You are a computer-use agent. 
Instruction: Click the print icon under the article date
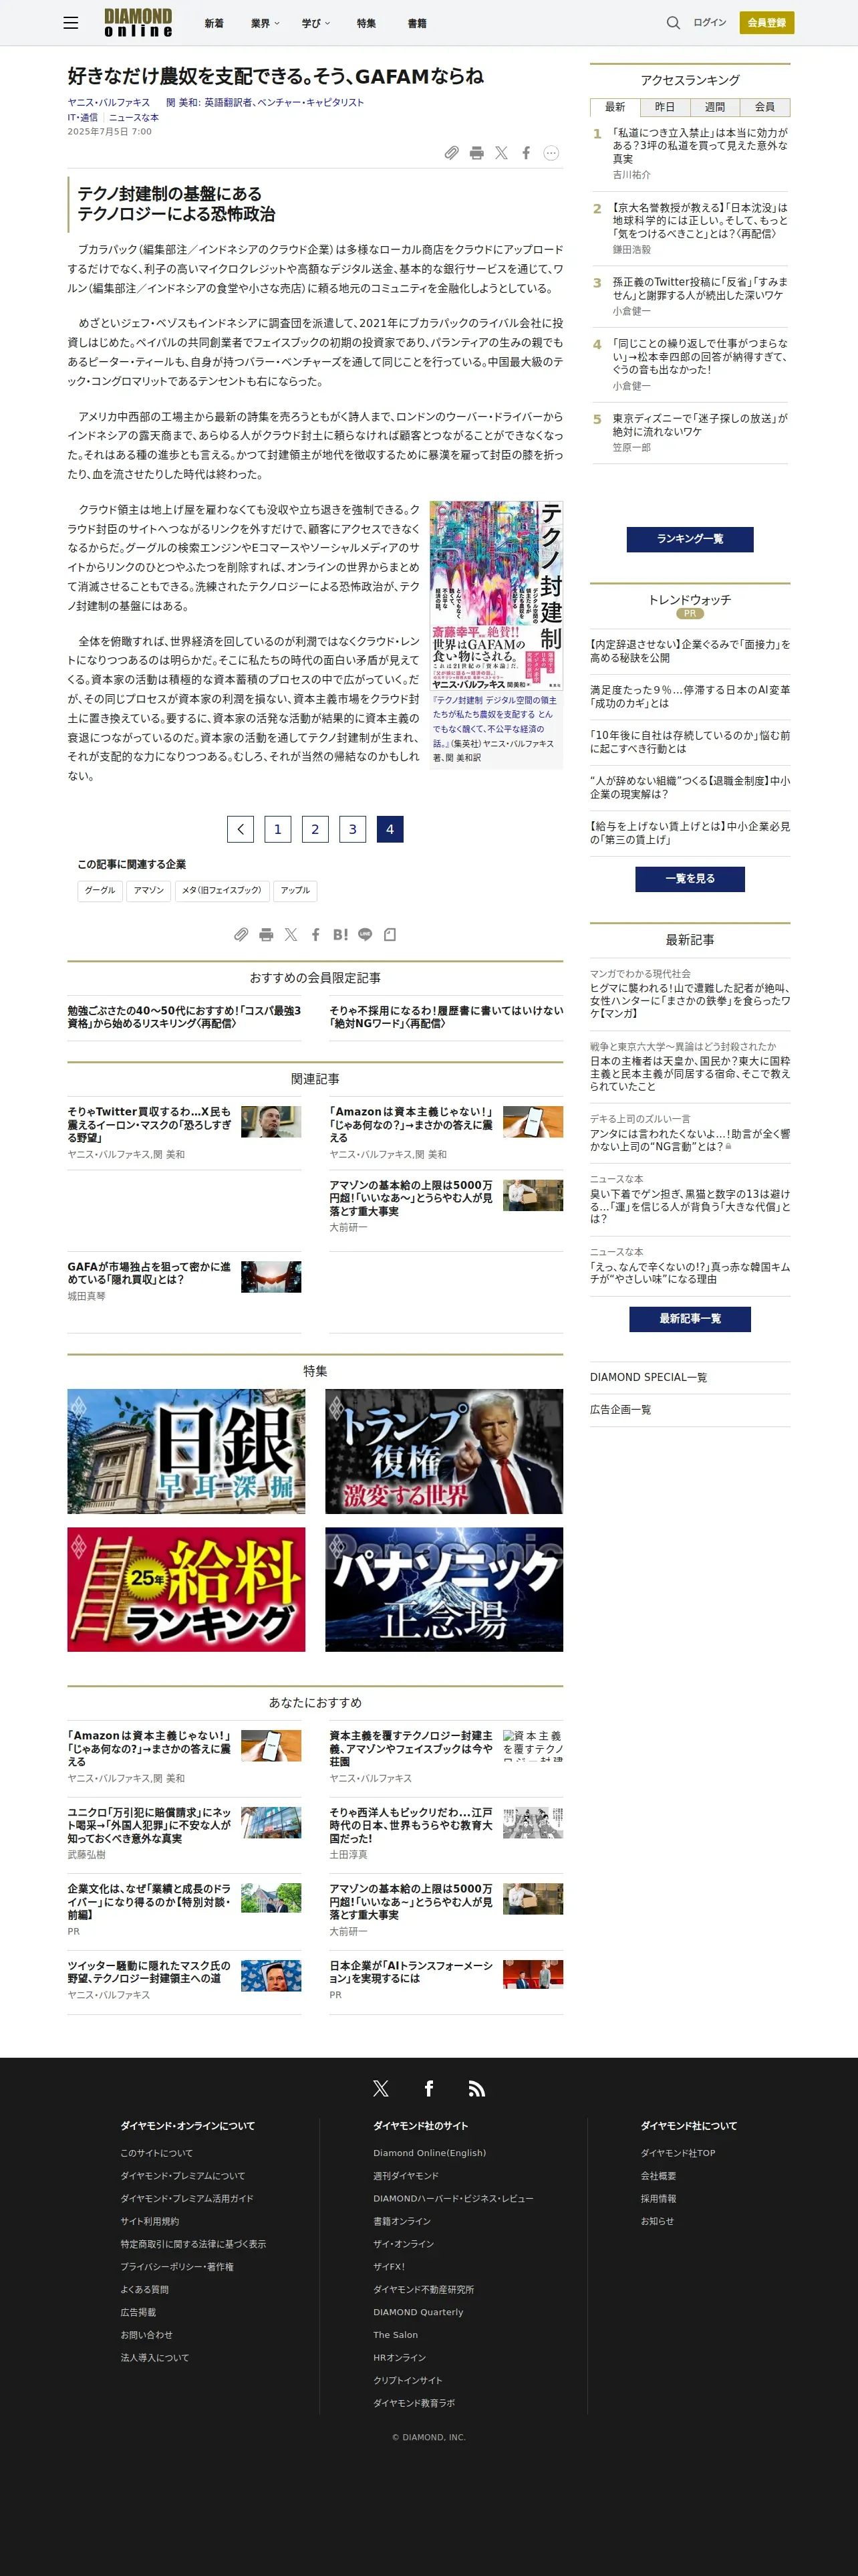(476, 153)
